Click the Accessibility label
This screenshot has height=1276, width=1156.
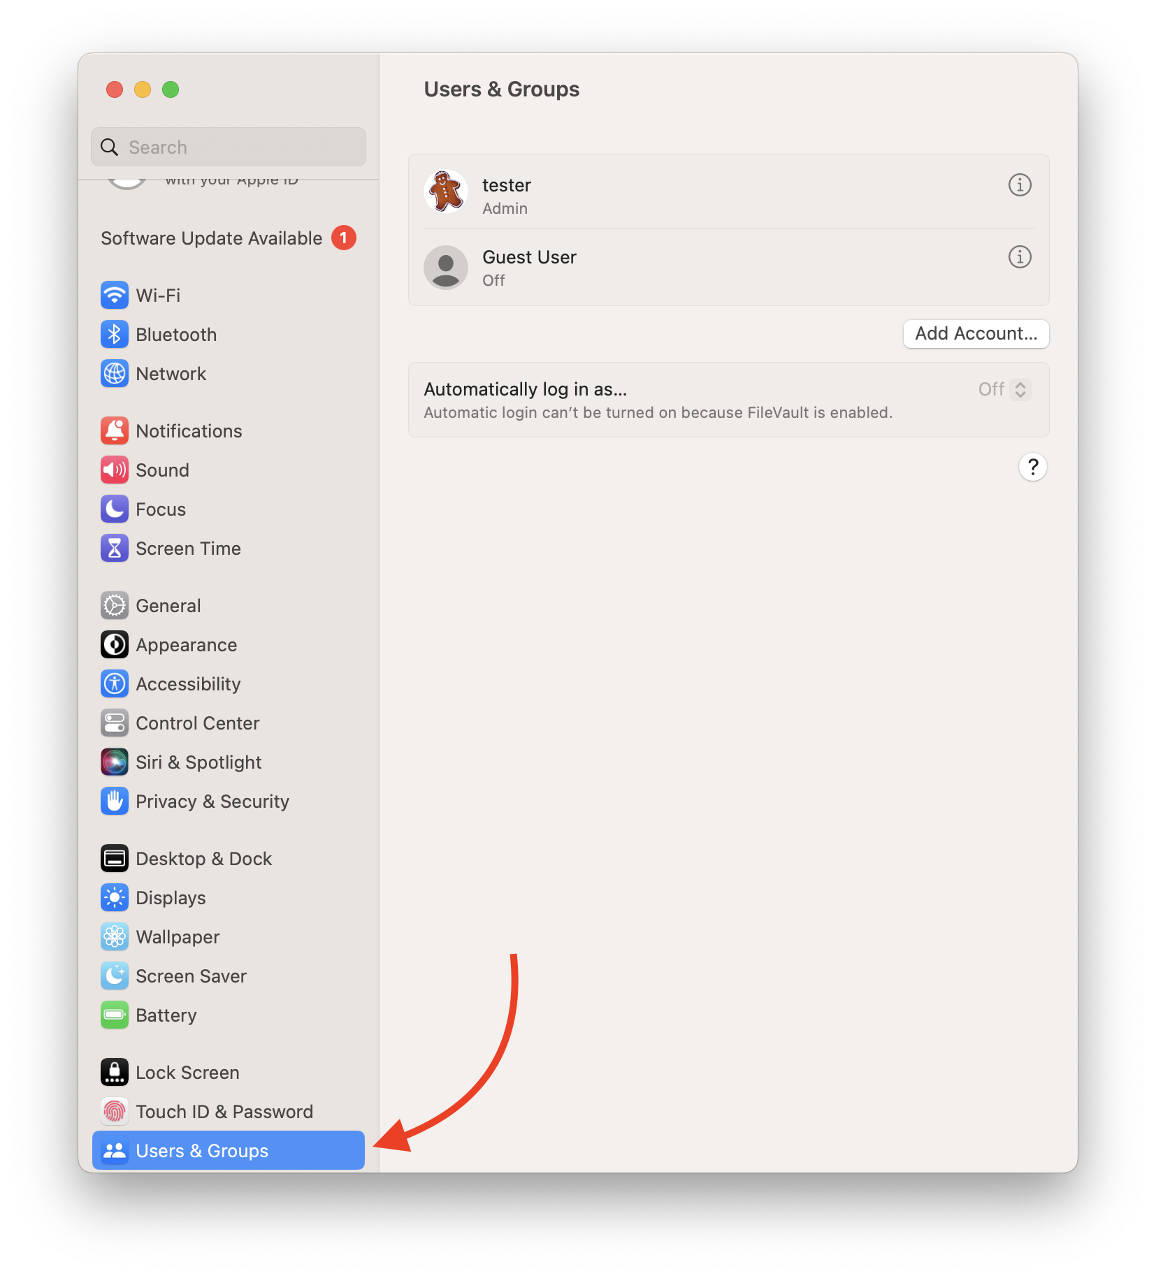(188, 684)
